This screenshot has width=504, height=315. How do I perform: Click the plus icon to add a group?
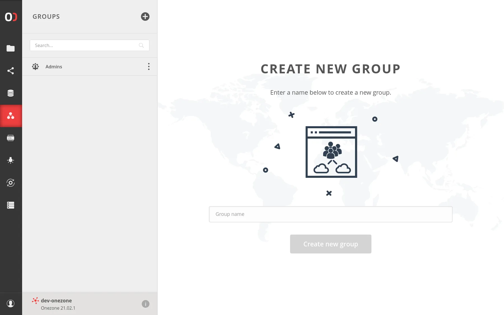click(145, 17)
